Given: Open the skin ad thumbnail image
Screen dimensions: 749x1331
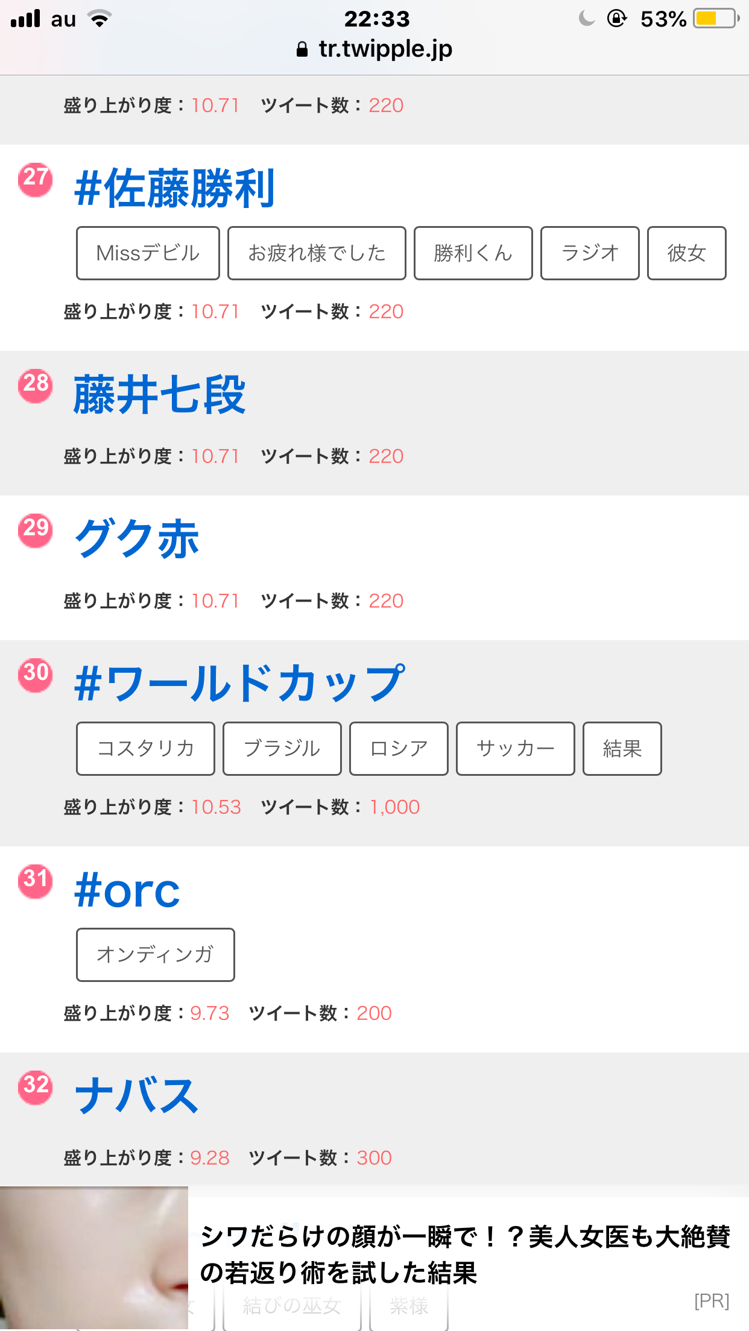Looking at the screenshot, I should pos(94,1259).
